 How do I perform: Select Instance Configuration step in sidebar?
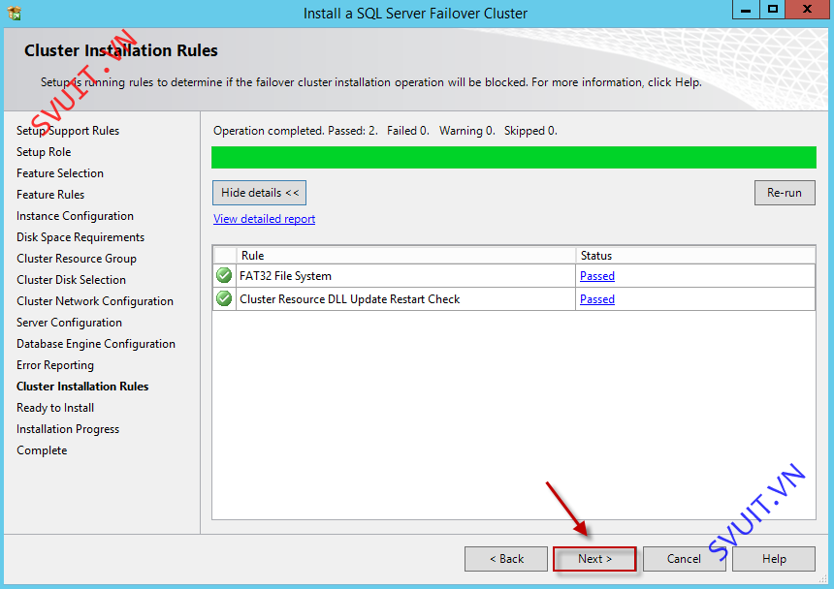(x=75, y=216)
